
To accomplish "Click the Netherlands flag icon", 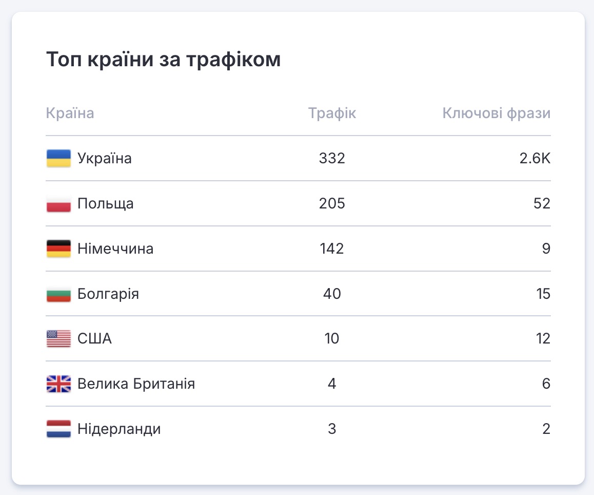I will (58, 429).
